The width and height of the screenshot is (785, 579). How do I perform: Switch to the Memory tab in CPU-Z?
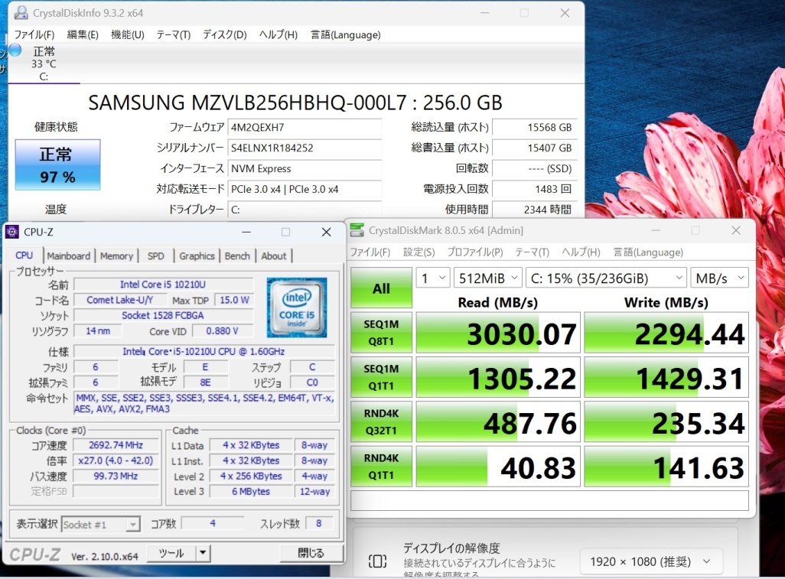tap(116, 255)
